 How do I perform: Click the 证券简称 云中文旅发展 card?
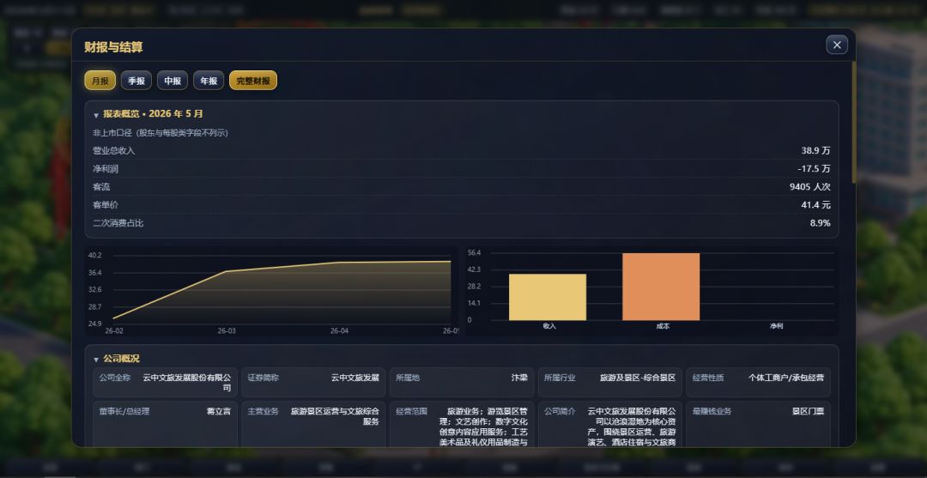coord(313,382)
